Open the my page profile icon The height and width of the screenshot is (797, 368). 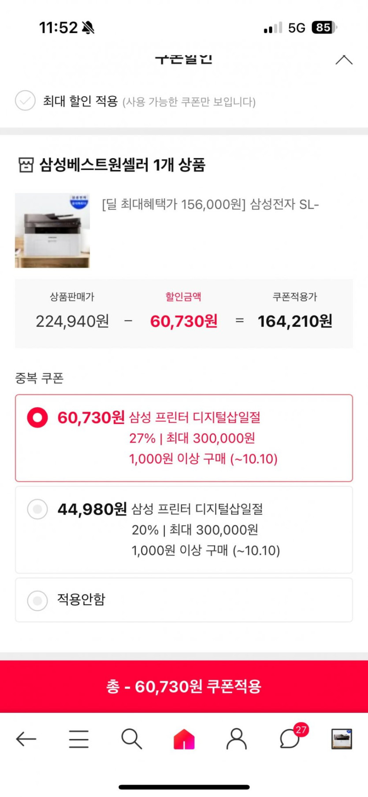coord(237,739)
